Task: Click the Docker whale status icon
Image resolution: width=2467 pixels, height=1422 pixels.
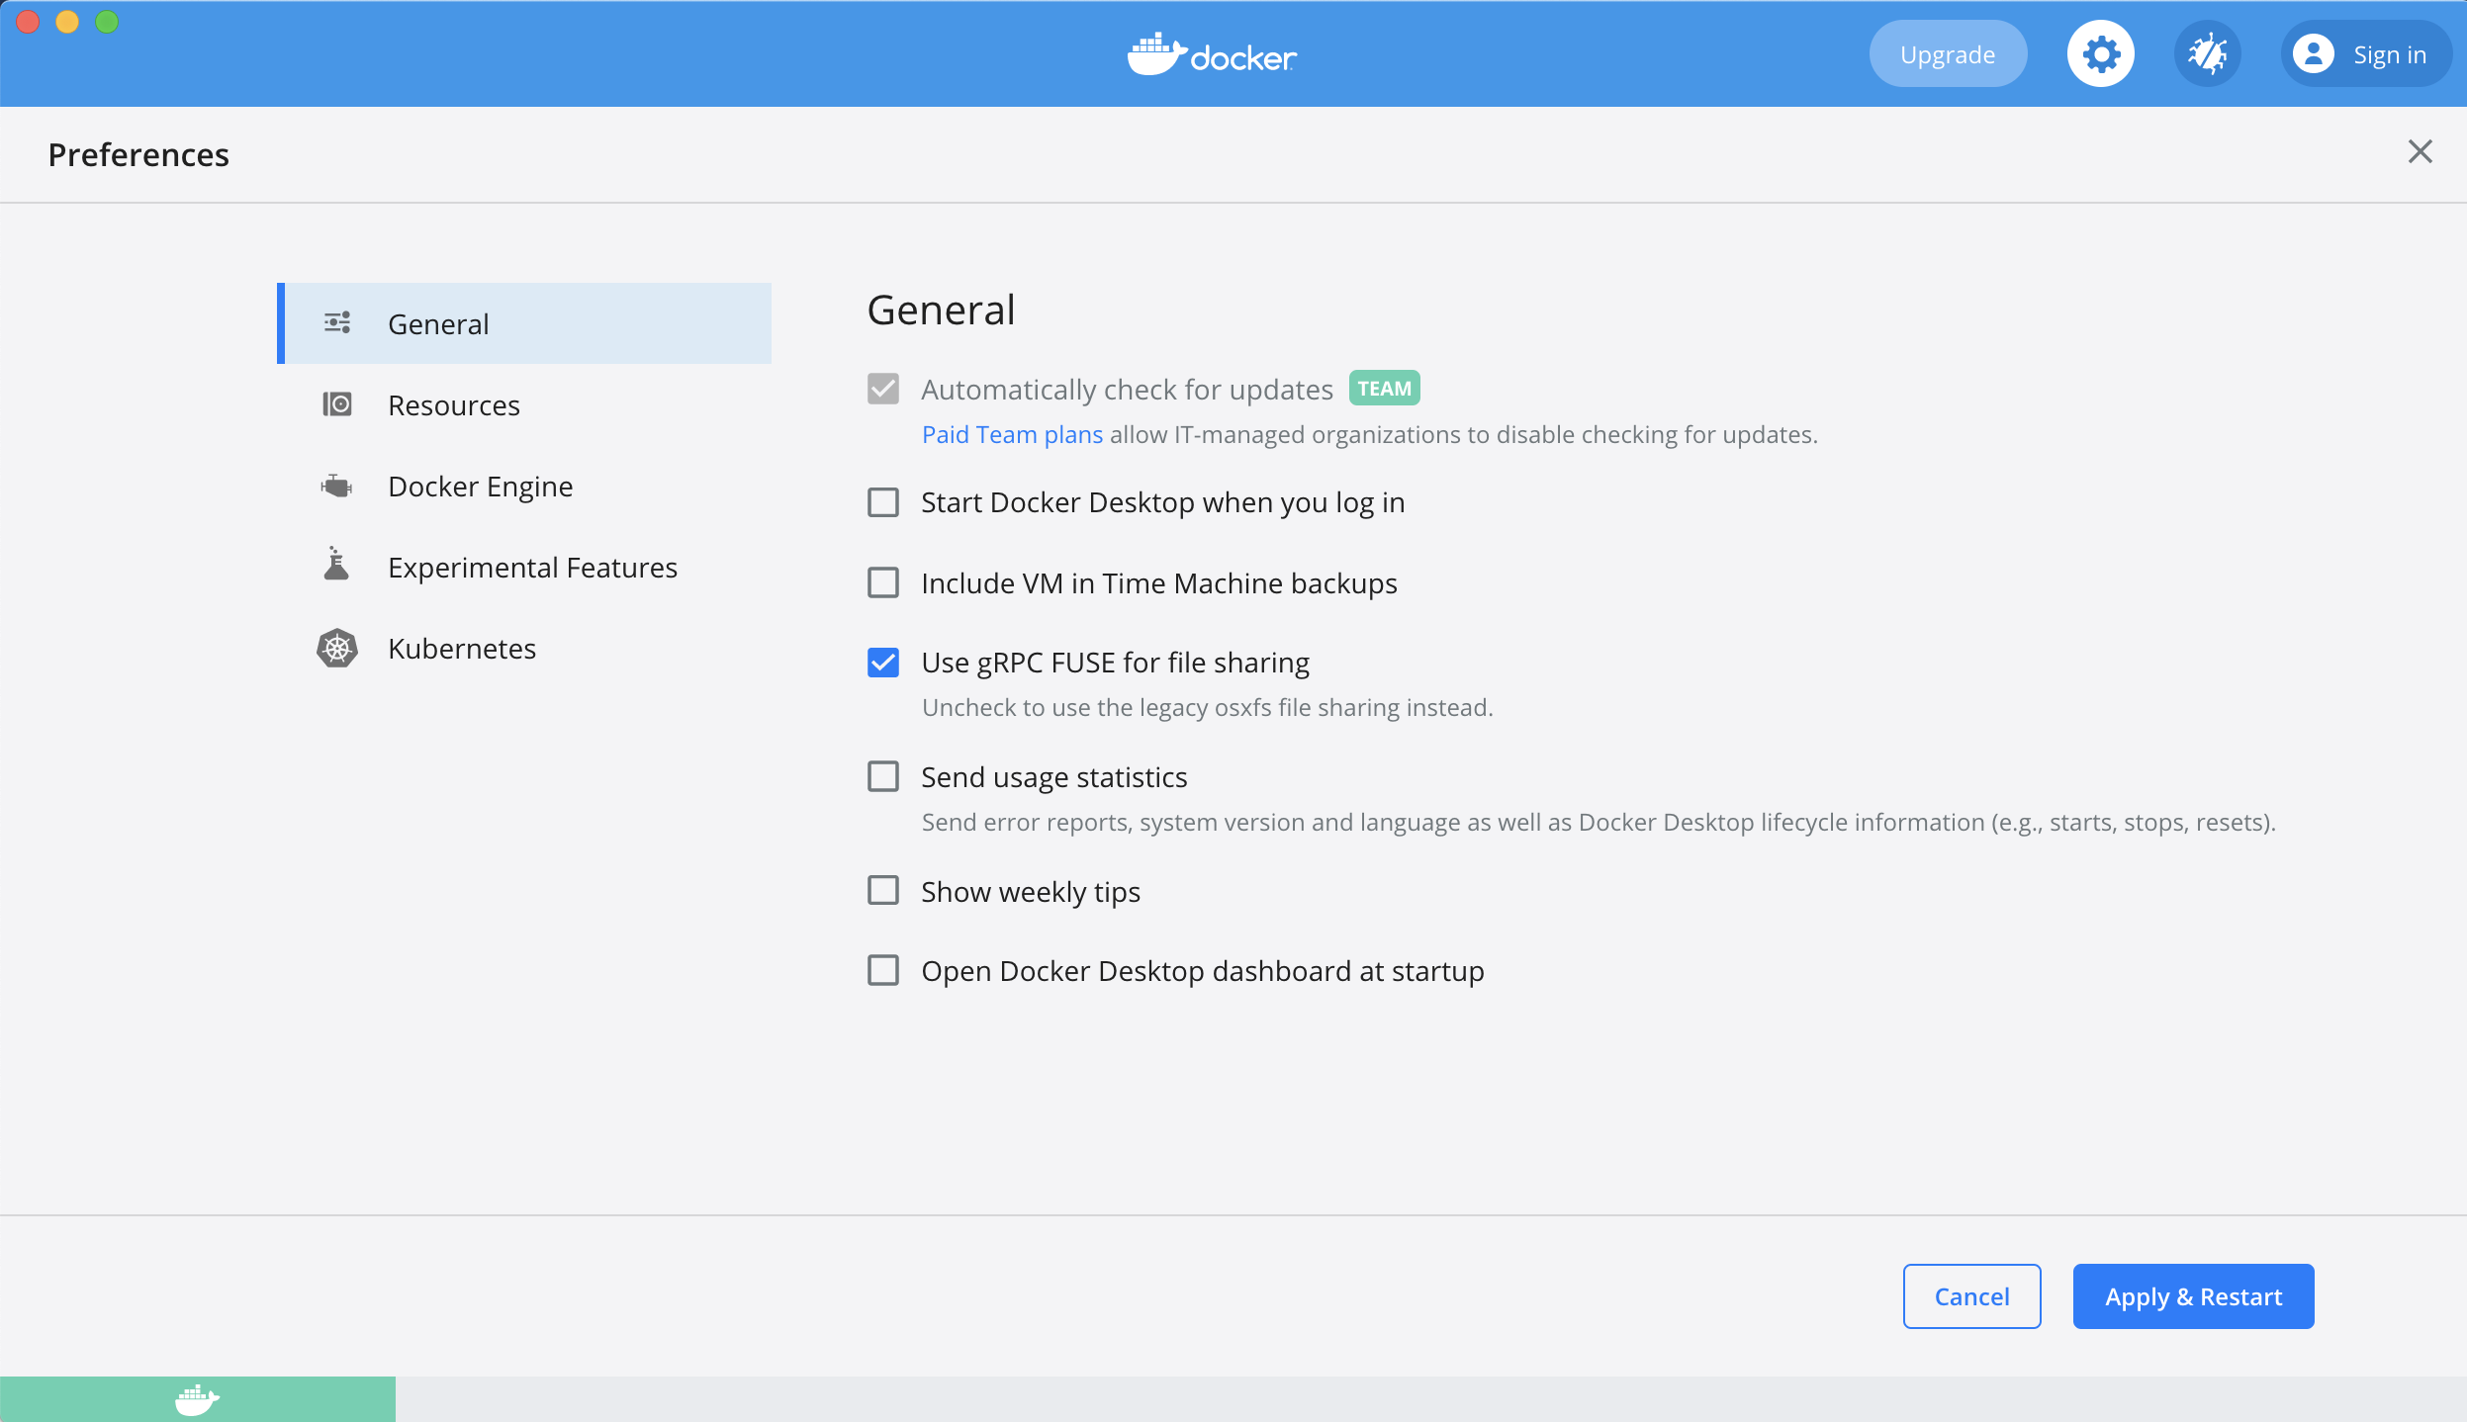Action: click(197, 1399)
